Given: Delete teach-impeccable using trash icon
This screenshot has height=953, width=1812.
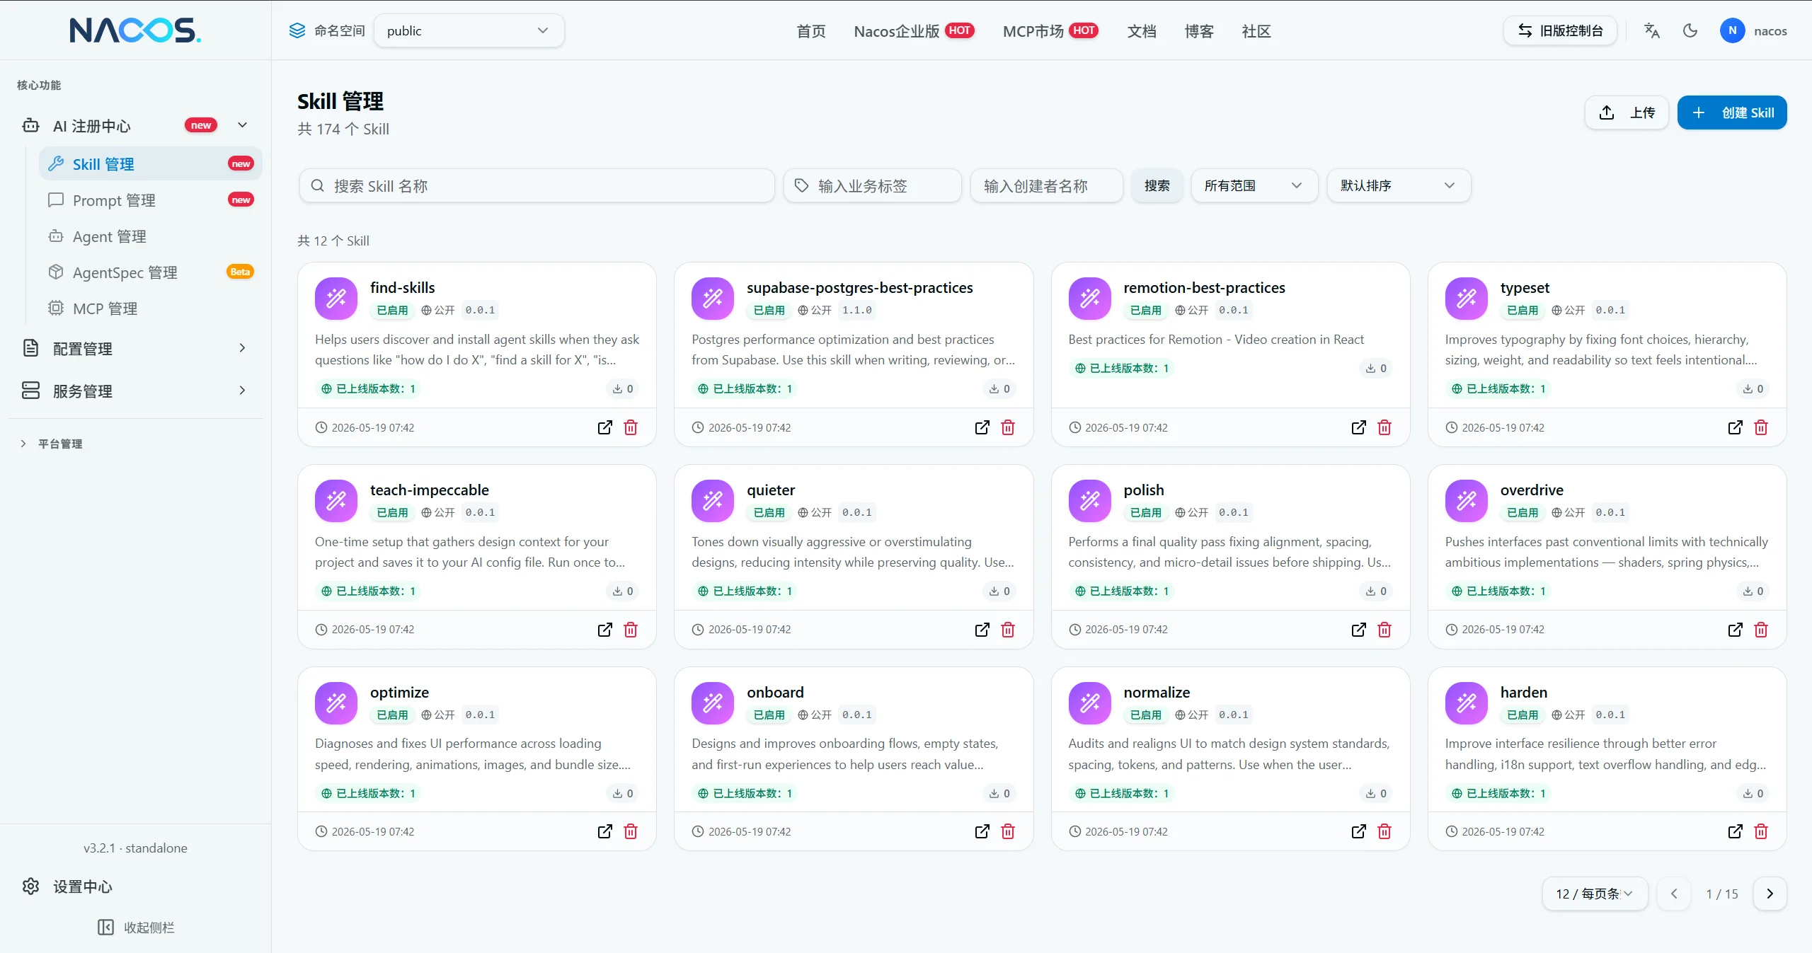Looking at the screenshot, I should pos(631,630).
